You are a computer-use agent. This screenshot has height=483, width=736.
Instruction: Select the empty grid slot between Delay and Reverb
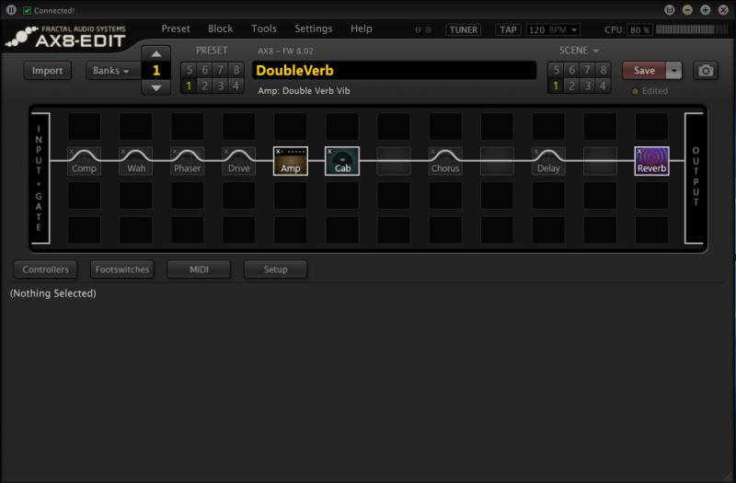coord(600,161)
